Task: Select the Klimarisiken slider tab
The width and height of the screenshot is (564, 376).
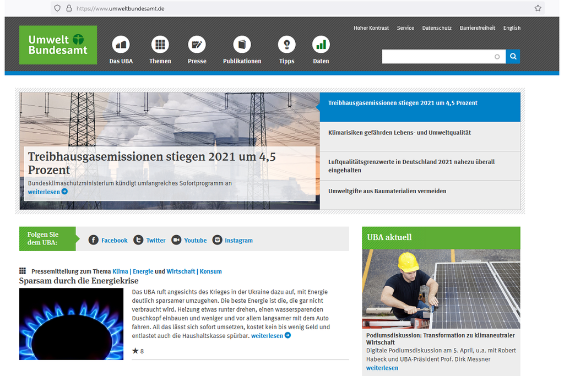Action: click(x=399, y=133)
